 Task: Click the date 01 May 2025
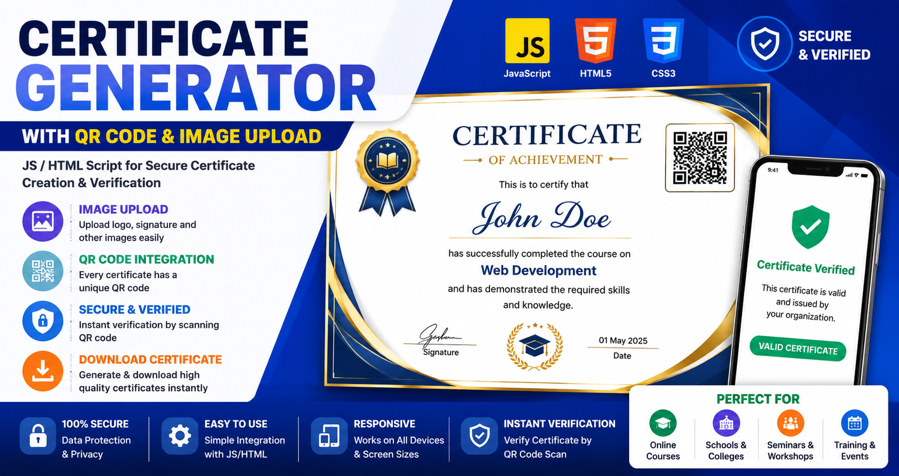[623, 341]
